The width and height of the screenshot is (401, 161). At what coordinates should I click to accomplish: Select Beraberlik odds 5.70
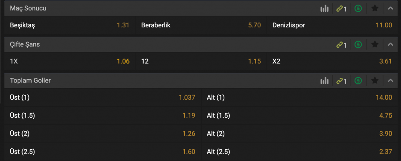point(201,25)
